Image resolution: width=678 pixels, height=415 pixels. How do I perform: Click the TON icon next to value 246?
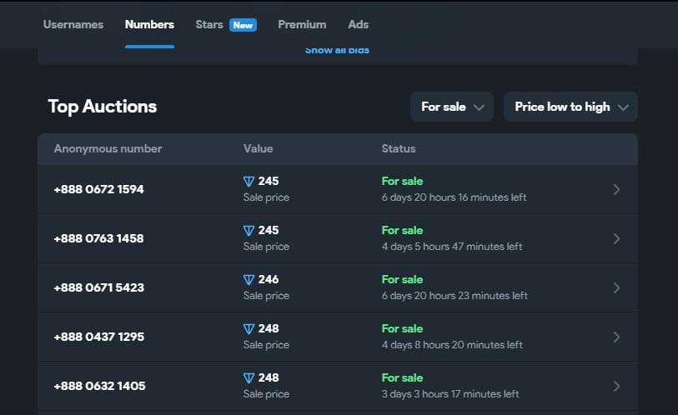(249, 280)
